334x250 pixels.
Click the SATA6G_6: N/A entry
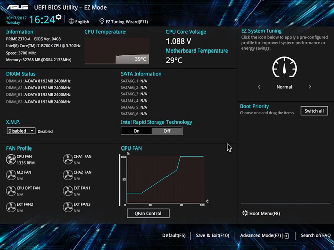[x=134, y=114]
